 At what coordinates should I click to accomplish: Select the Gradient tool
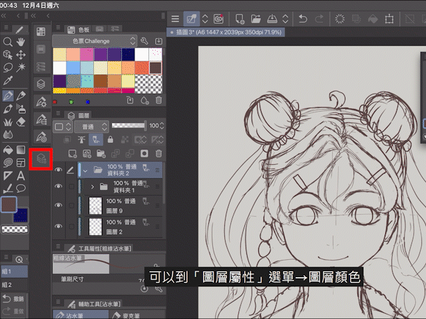click(x=21, y=150)
